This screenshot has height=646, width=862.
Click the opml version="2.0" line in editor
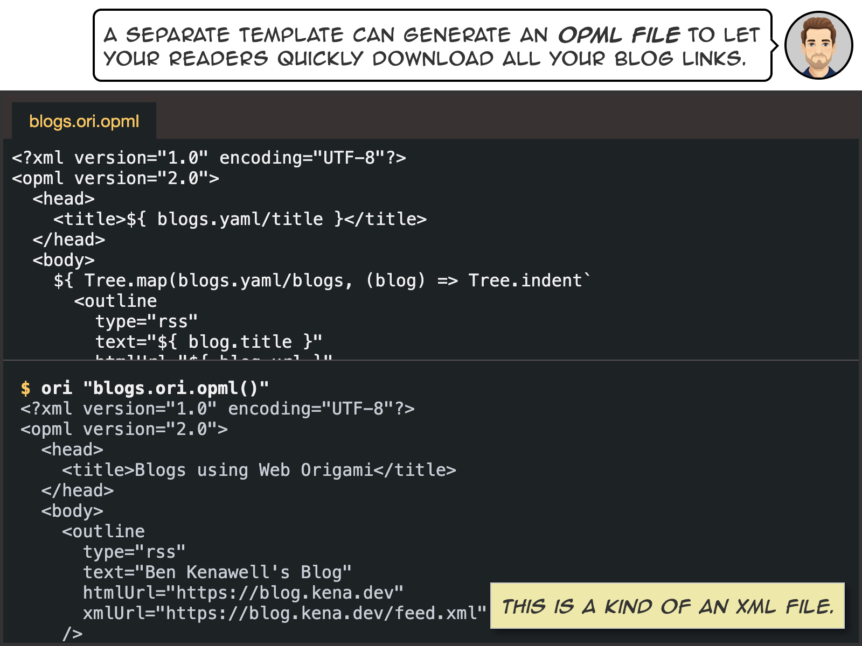click(x=116, y=178)
